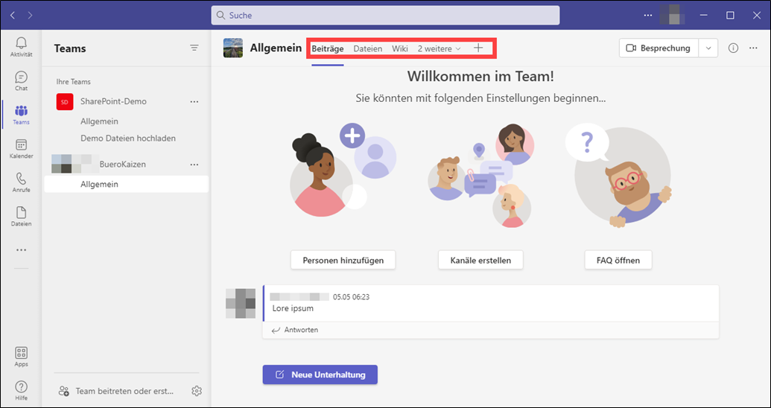Image resolution: width=771 pixels, height=408 pixels.
Task: Switch to the Dateien tab
Action: point(368,48)
